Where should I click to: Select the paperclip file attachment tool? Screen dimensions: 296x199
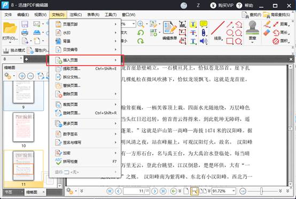click(x=204, y=33)
